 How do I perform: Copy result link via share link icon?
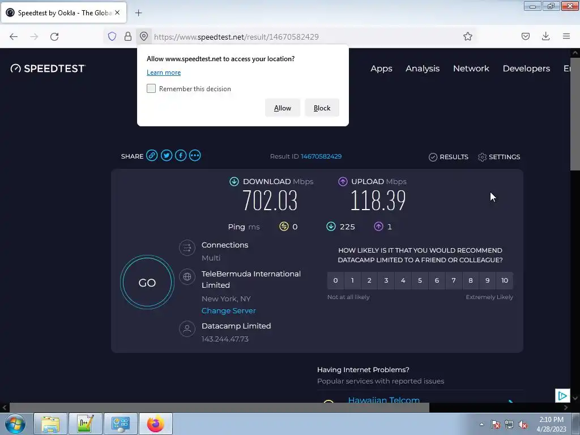(x=152, y=155)
